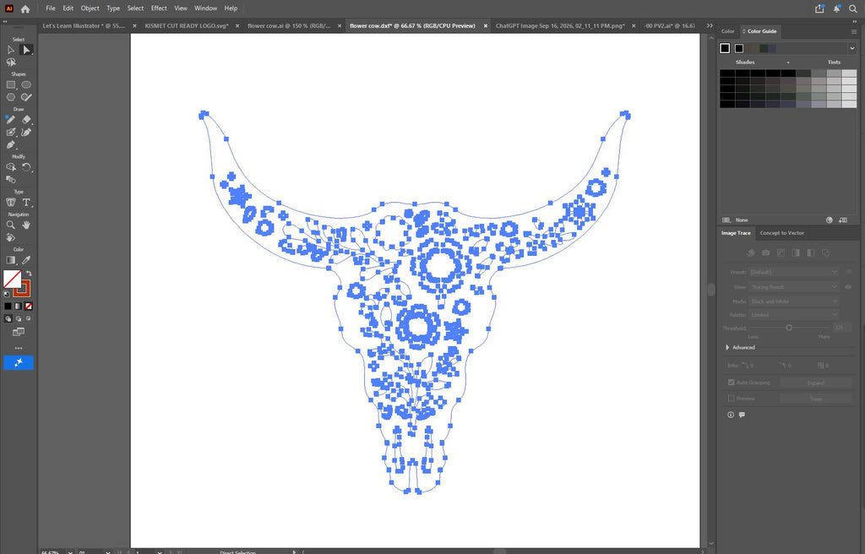The height and width of the screenshot is (554, 865).
Task: Open the Share document icon
Action: click(819, 8)
